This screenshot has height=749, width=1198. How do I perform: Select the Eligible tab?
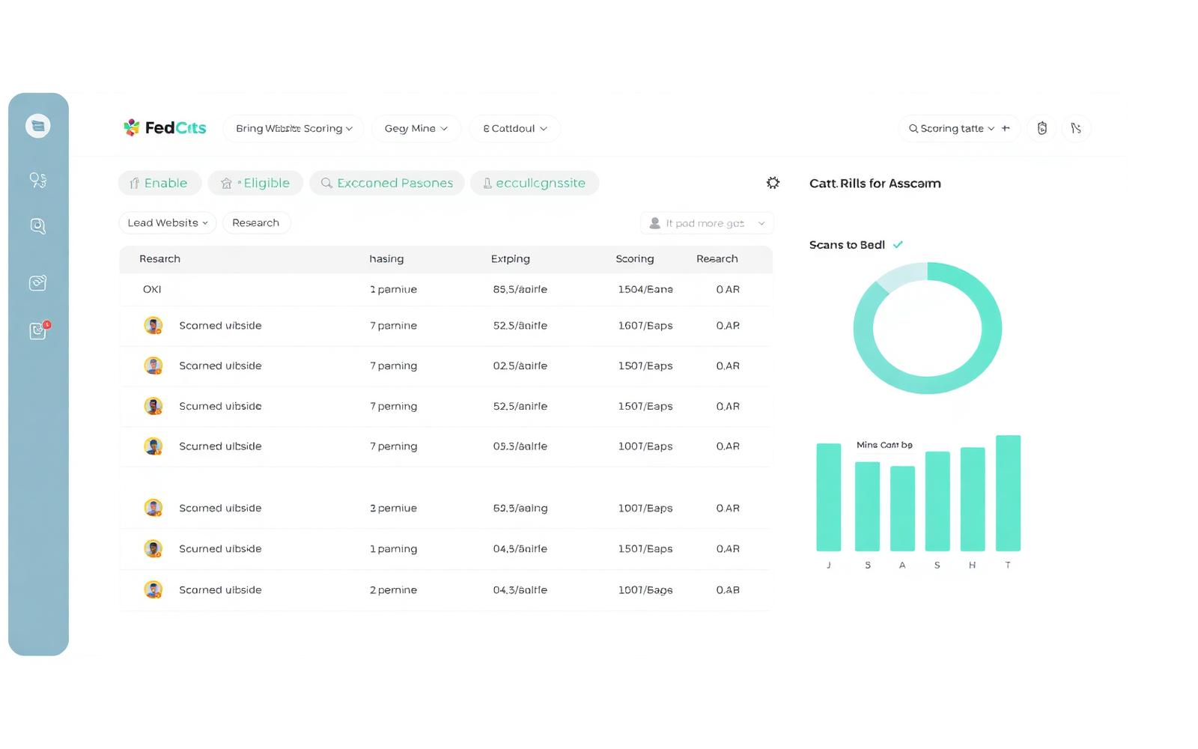255,183
